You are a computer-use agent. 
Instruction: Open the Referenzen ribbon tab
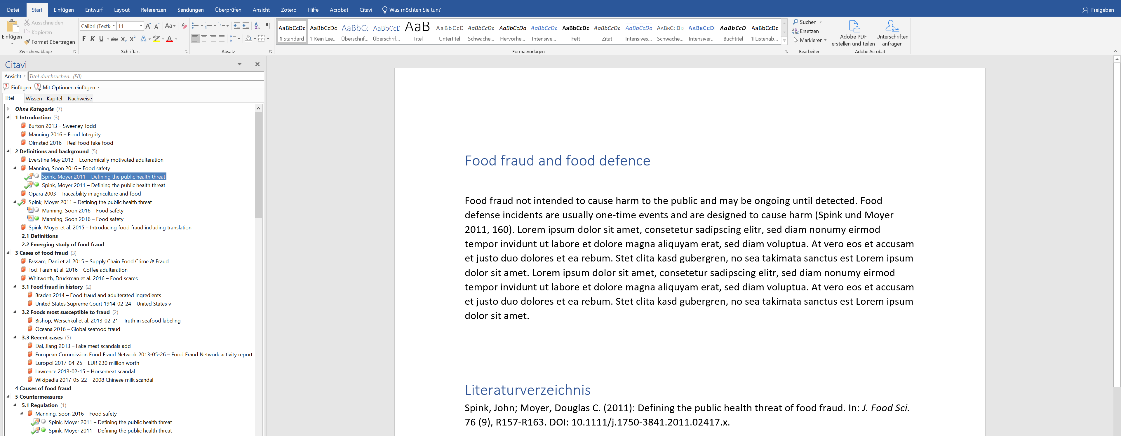coord(154,10)
